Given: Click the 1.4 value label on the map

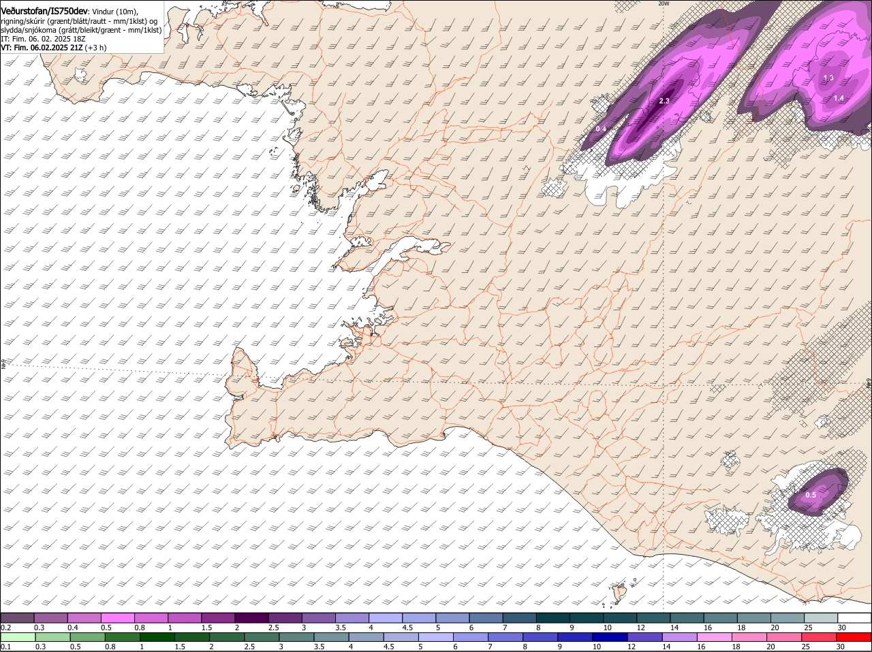Looking at the screenshot, I should pos(839,99).
